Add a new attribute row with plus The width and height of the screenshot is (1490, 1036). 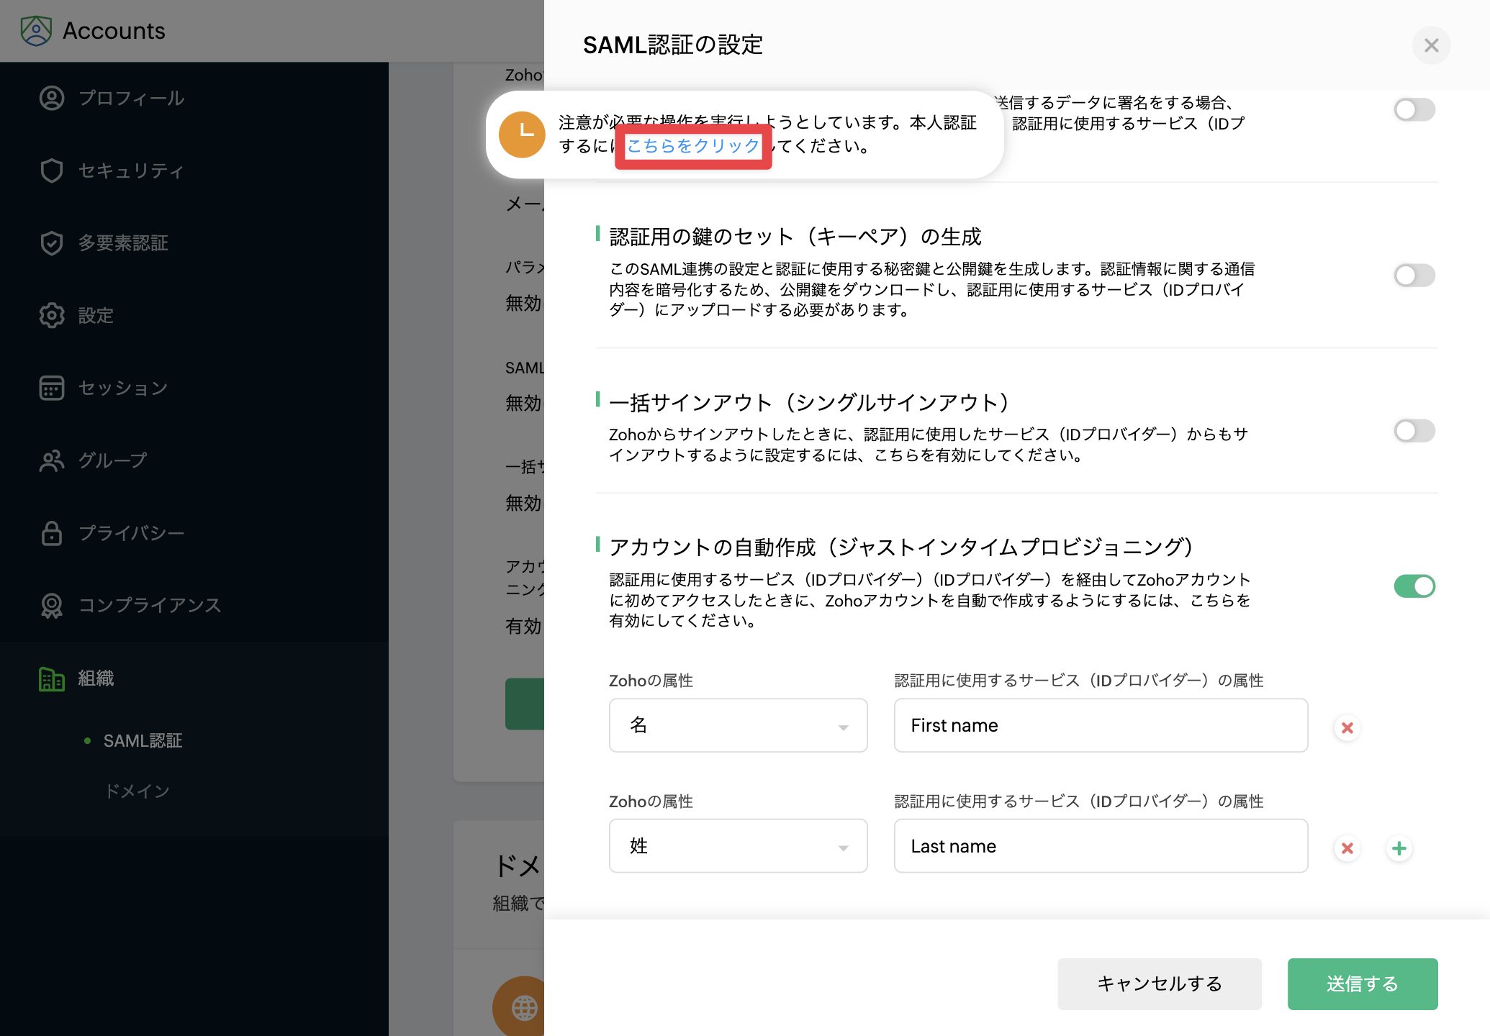coord(1399,849)
